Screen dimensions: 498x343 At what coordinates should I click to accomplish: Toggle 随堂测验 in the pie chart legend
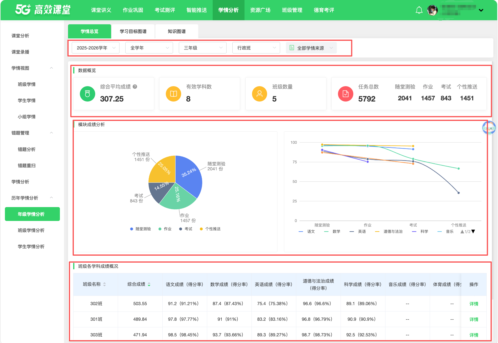pyautogui.click(x=140, y=229)
